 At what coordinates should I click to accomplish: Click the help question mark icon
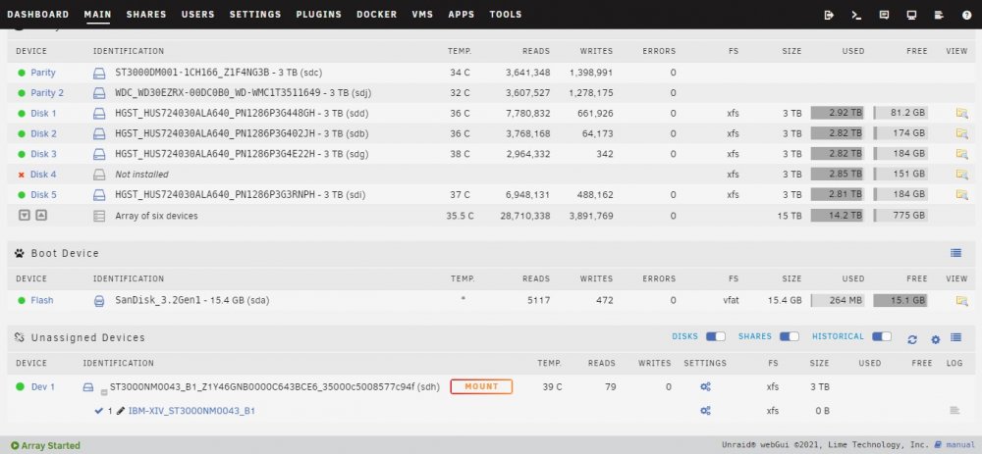coord(966,15)
